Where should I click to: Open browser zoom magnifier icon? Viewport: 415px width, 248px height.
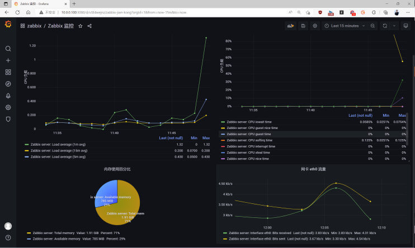[x=299, y=12]
